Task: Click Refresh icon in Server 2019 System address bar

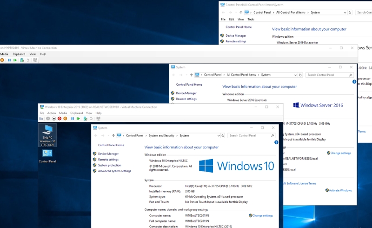Action: (350, 13)
